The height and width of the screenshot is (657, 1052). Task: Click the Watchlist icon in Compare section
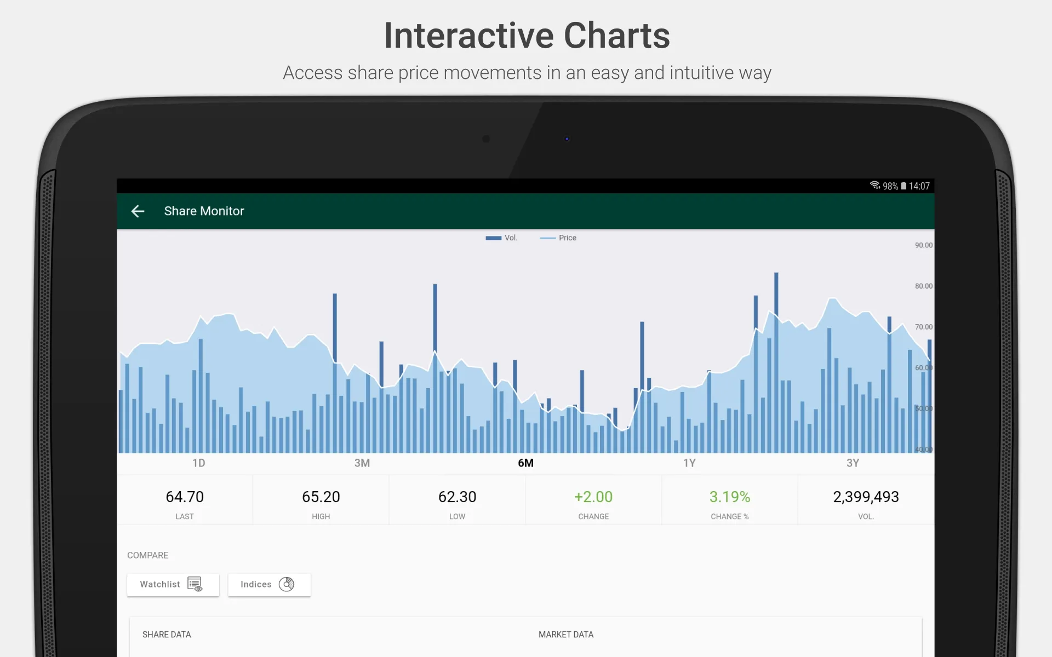(x=195, y=584)
